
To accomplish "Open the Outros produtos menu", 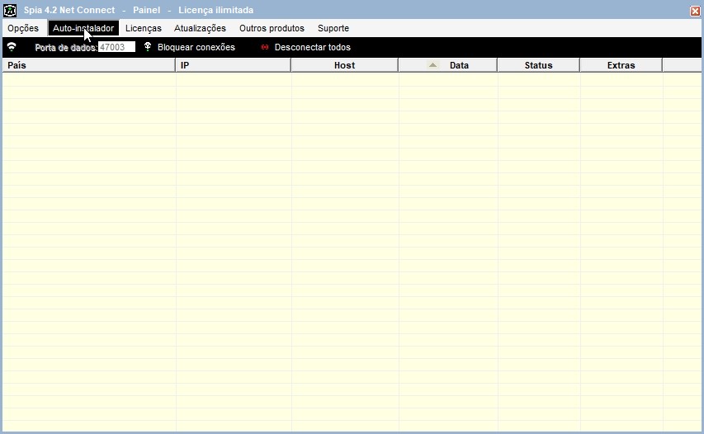I will (272, 28).
